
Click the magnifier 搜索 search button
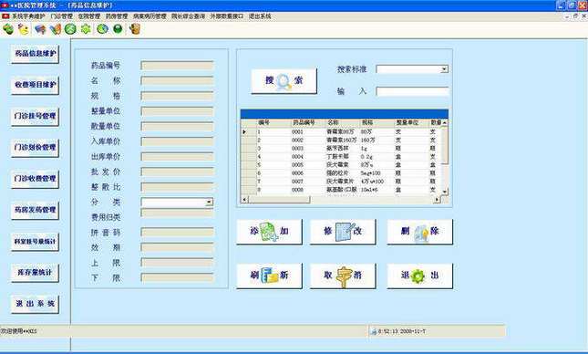tap(284, 81)
